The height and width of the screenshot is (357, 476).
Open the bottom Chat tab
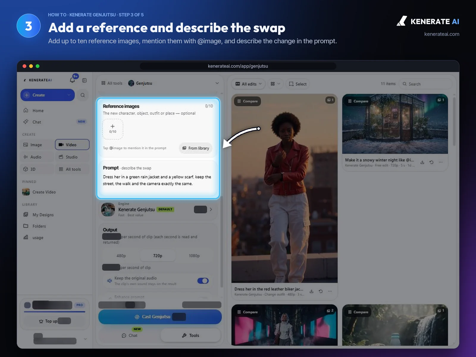click(x=130, y=335)
